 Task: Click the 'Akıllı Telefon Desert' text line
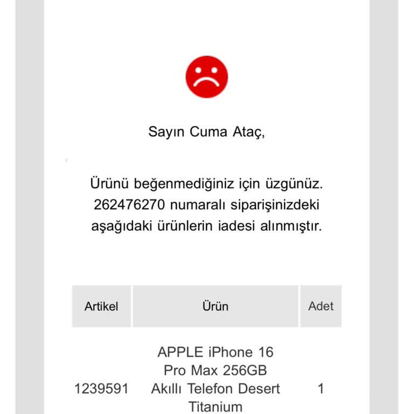pyautogui.click(x=215, y=388)
